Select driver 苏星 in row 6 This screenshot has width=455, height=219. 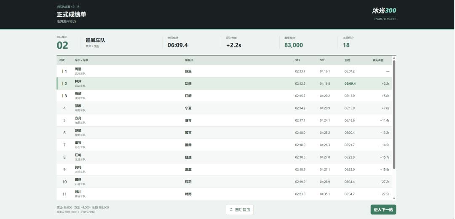(78, 130)
